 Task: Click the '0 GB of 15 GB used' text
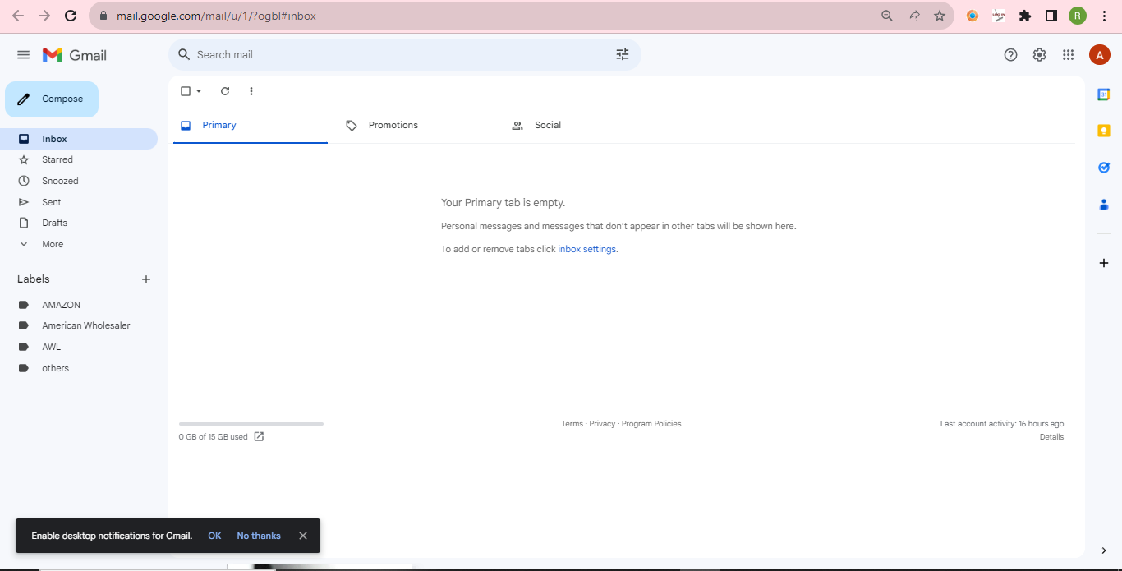click(x=214, y=437)
